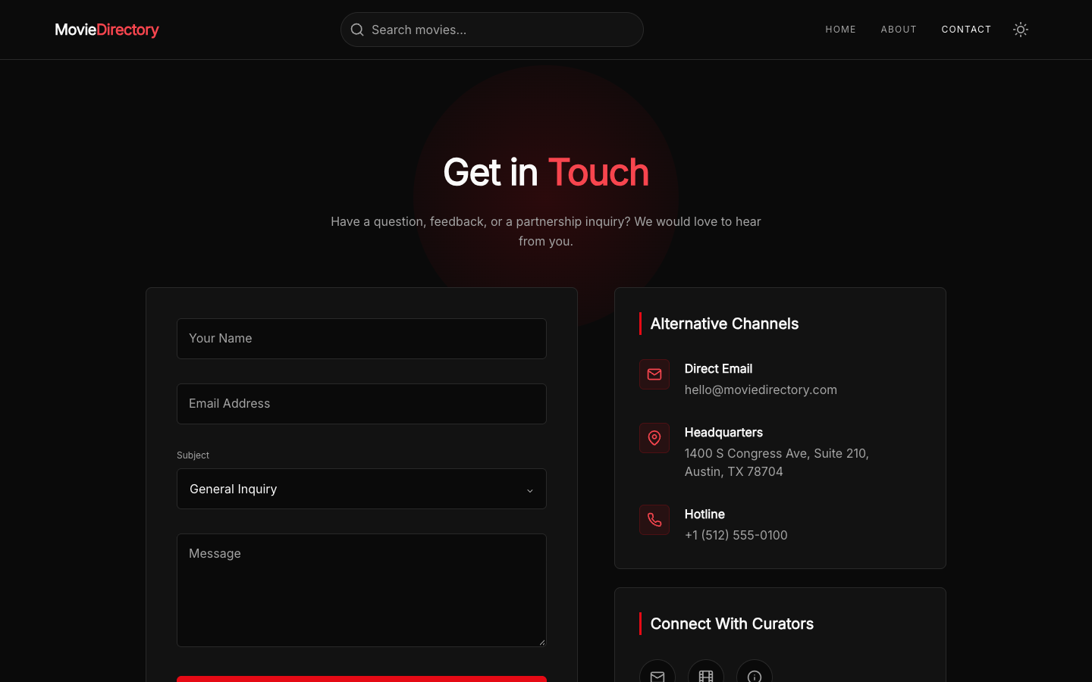Click into the Your Name field
The height and width of the screenshot is (682, 1092).
362,339
